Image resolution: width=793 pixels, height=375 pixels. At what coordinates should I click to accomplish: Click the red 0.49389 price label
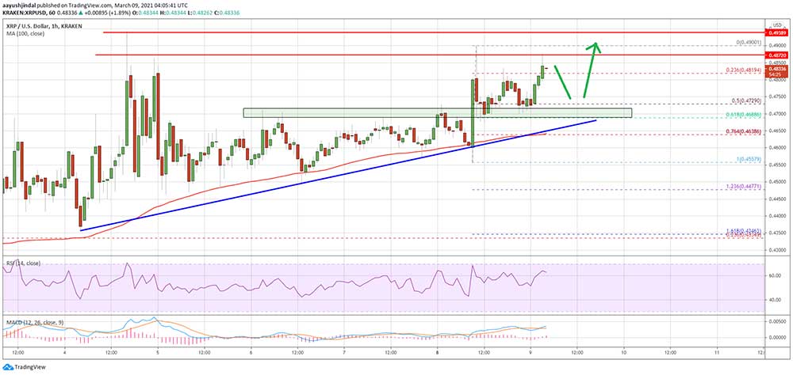[x=776, y=32]
